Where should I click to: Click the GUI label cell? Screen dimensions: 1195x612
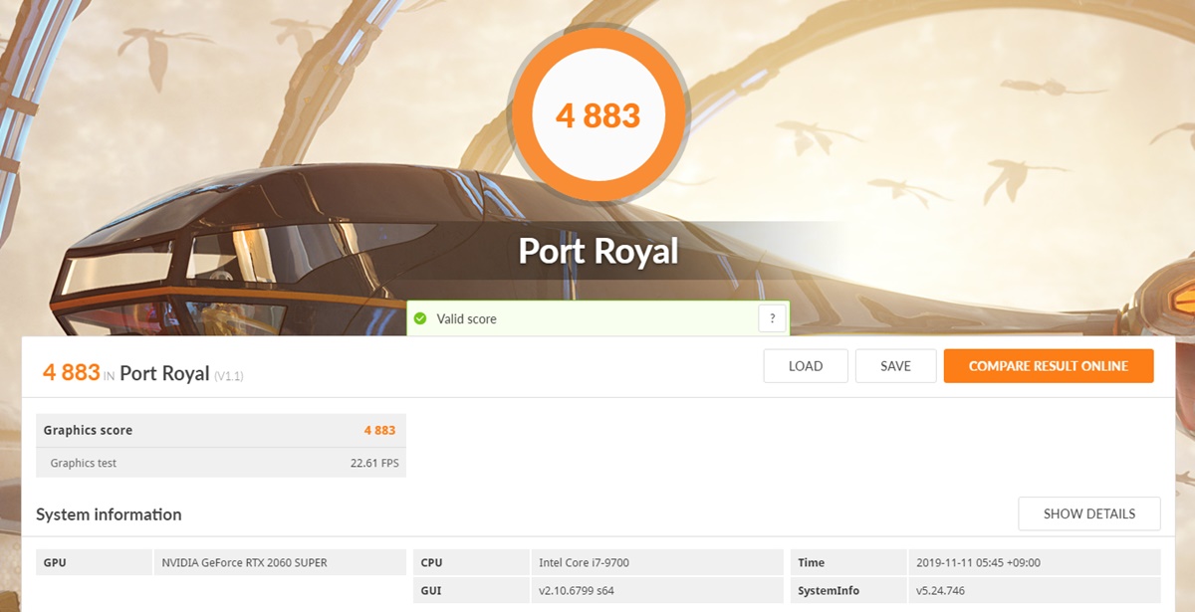[x=471, y=591]
